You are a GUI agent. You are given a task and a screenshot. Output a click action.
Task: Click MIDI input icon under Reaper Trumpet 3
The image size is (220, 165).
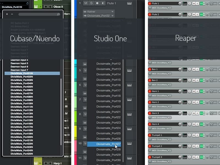150,161
